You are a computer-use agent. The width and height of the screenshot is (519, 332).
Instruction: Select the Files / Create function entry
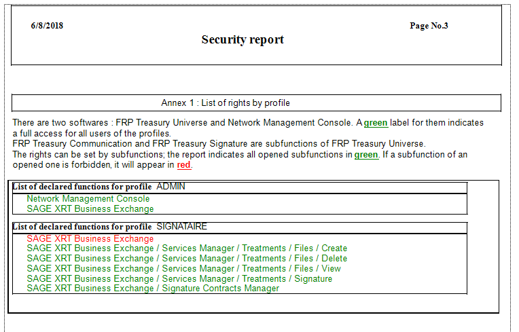pos(187,248)
